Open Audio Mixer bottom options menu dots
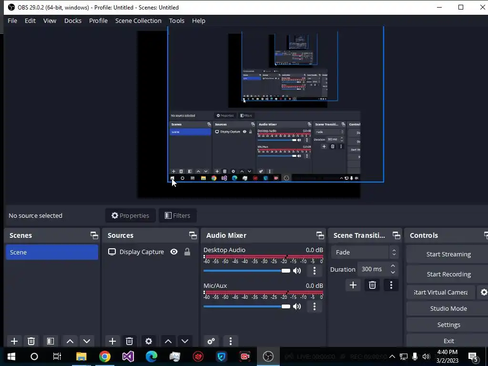Screen dimensions: 488x366 [231, 341]
